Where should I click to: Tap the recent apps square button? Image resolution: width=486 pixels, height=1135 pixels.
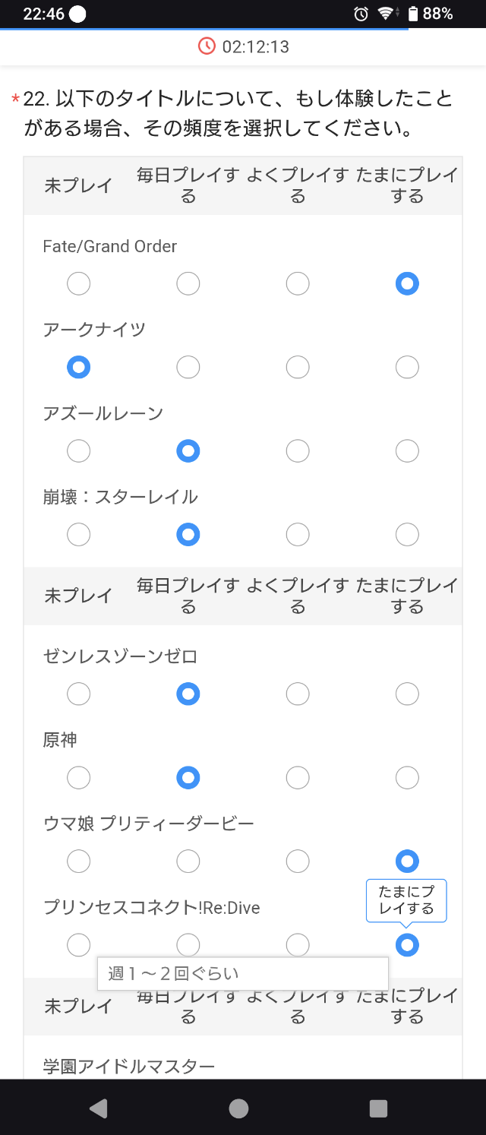(378, 1108)
